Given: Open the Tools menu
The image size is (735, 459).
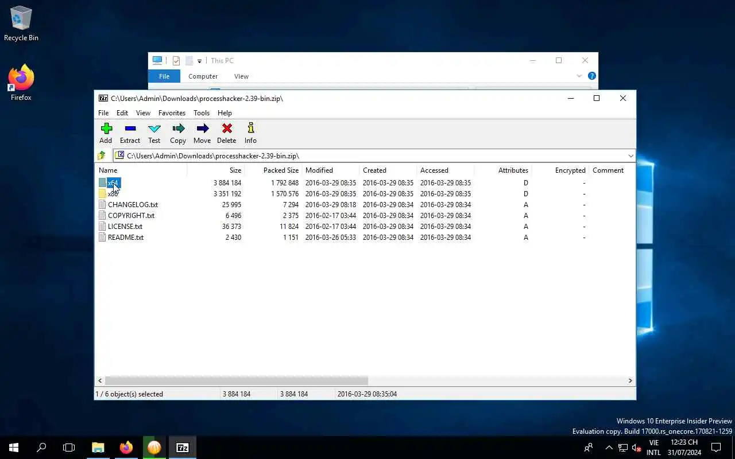Looking at the screenshot, I should 202,113.
